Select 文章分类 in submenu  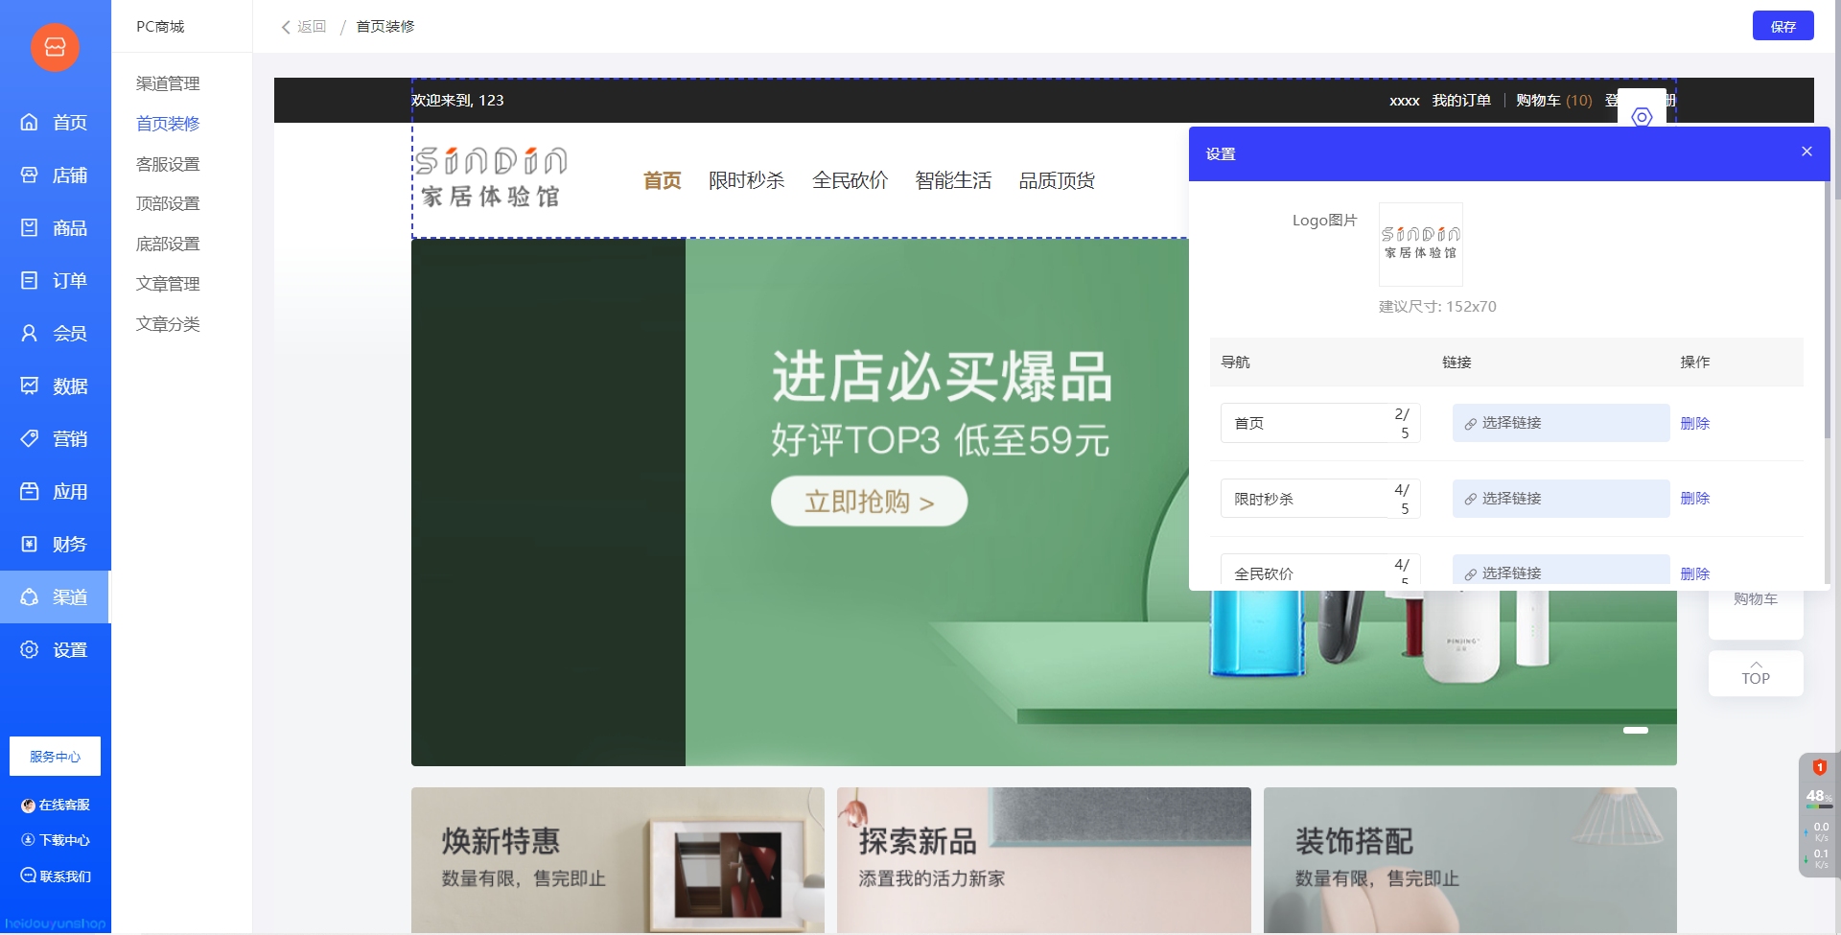(x=168, y=324)
